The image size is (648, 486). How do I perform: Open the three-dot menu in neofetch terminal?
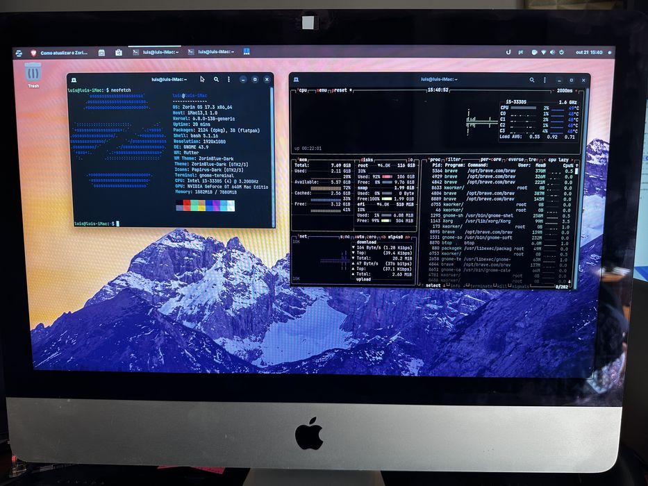[229, 79]
